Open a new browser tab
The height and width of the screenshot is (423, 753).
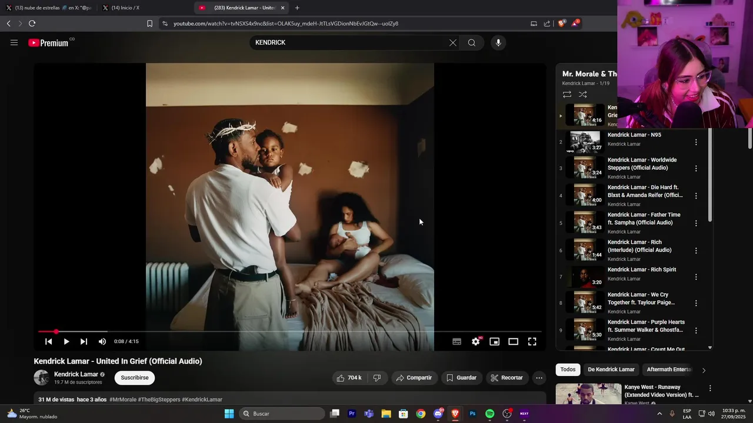coord(297,8)
